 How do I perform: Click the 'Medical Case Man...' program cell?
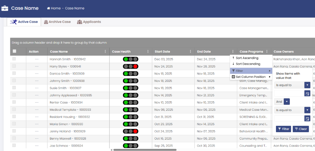click(x=254, y=110)
